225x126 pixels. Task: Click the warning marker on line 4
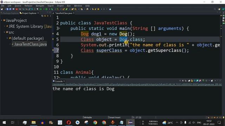point(53,34)
